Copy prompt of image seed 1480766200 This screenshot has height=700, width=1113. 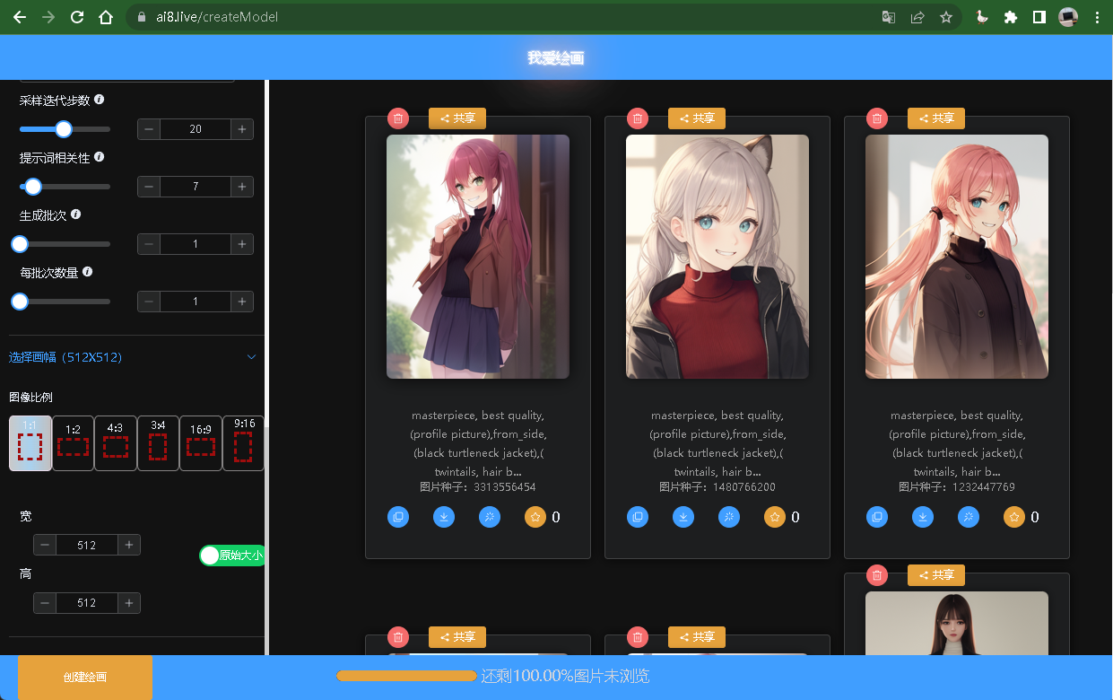tap(638, 517)
